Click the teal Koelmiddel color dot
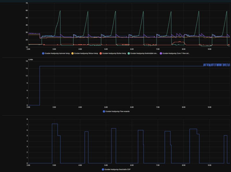231x172 pixels. 129,53
